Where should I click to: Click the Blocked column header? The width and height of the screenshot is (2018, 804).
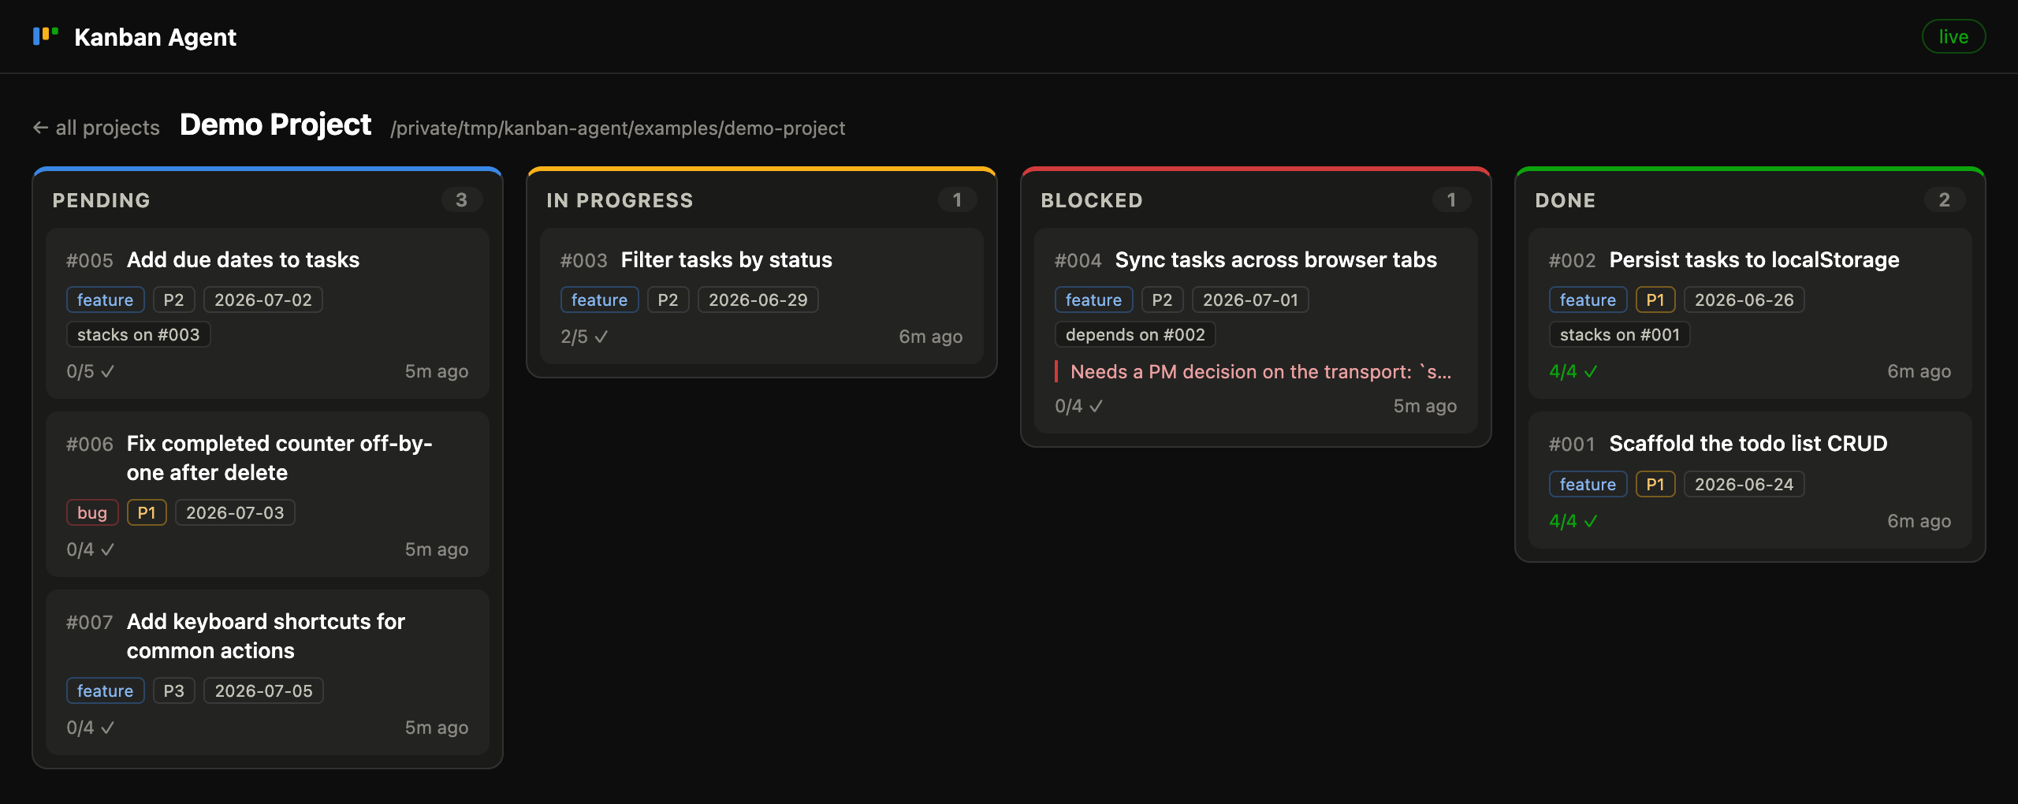click(1092, 200)
